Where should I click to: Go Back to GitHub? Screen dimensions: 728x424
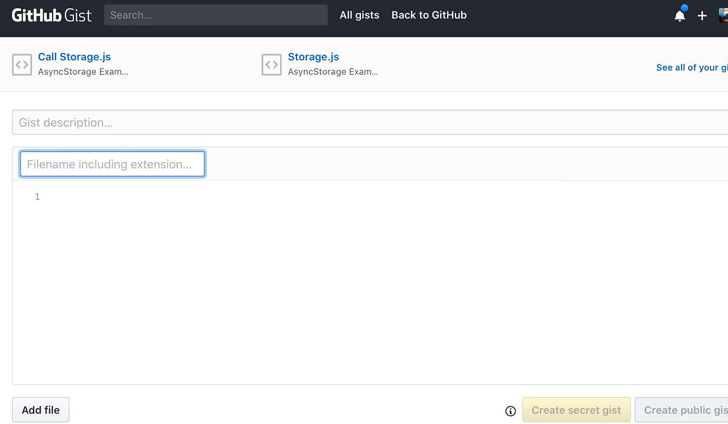pos(429,15)
